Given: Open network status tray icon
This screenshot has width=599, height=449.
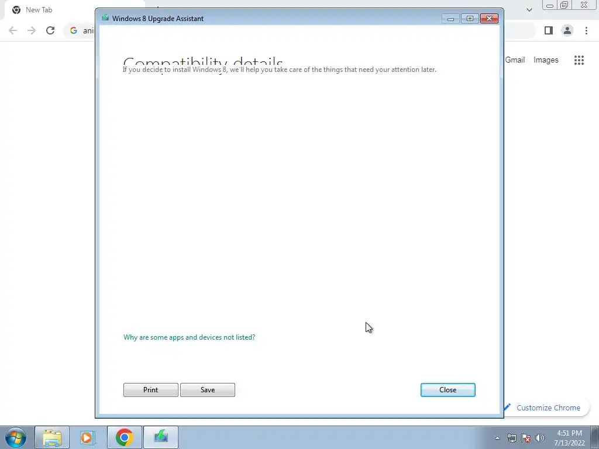Looking at the screenshot, I should pyautogui.click(x=512, y=438).
